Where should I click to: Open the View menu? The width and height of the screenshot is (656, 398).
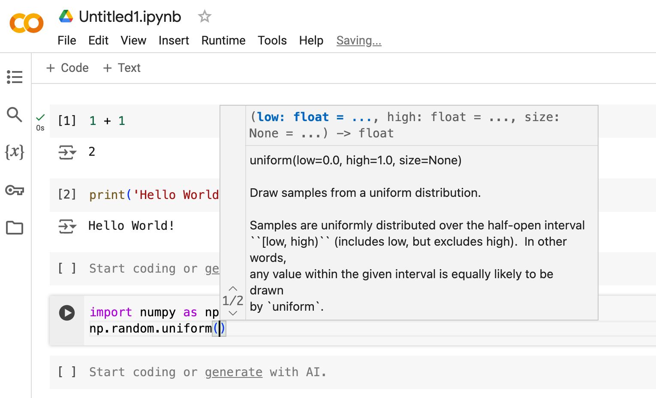point(133,40)
